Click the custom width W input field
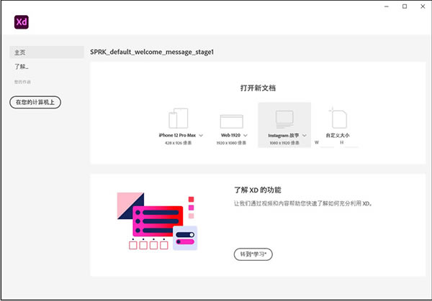The width and height of the screenshot is (432, 301). 328,143
